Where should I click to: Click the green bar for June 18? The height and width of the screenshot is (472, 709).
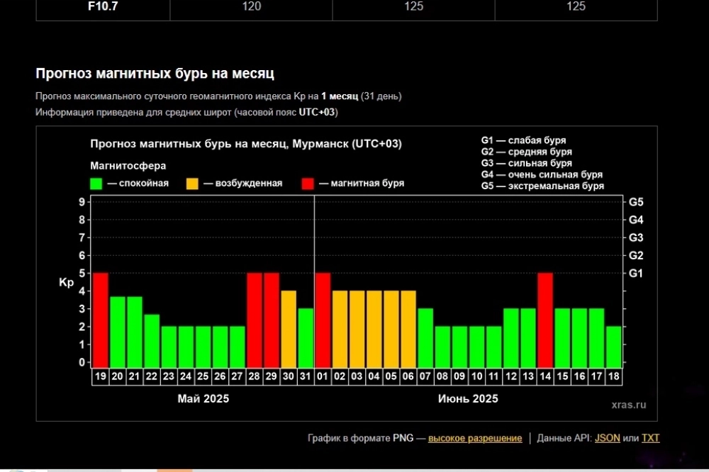coord(613,347)
